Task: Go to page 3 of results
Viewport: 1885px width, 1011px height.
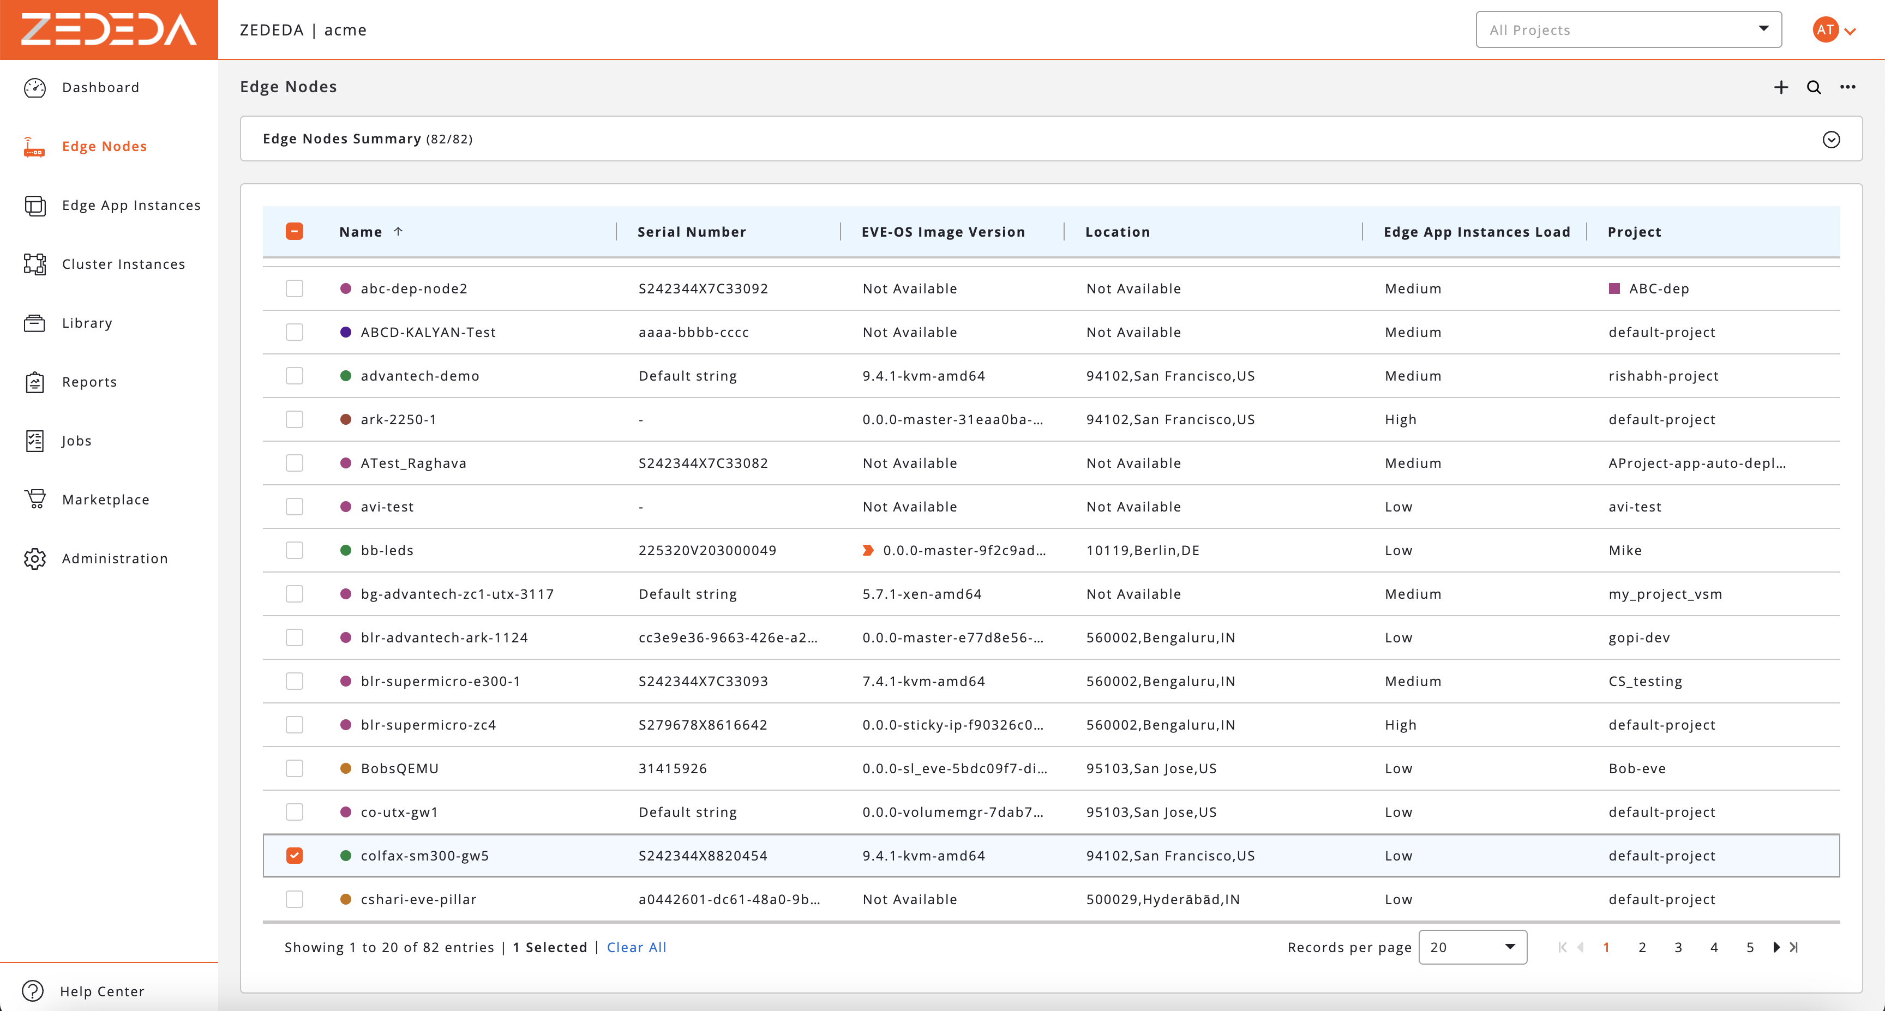Action: 1679,947
